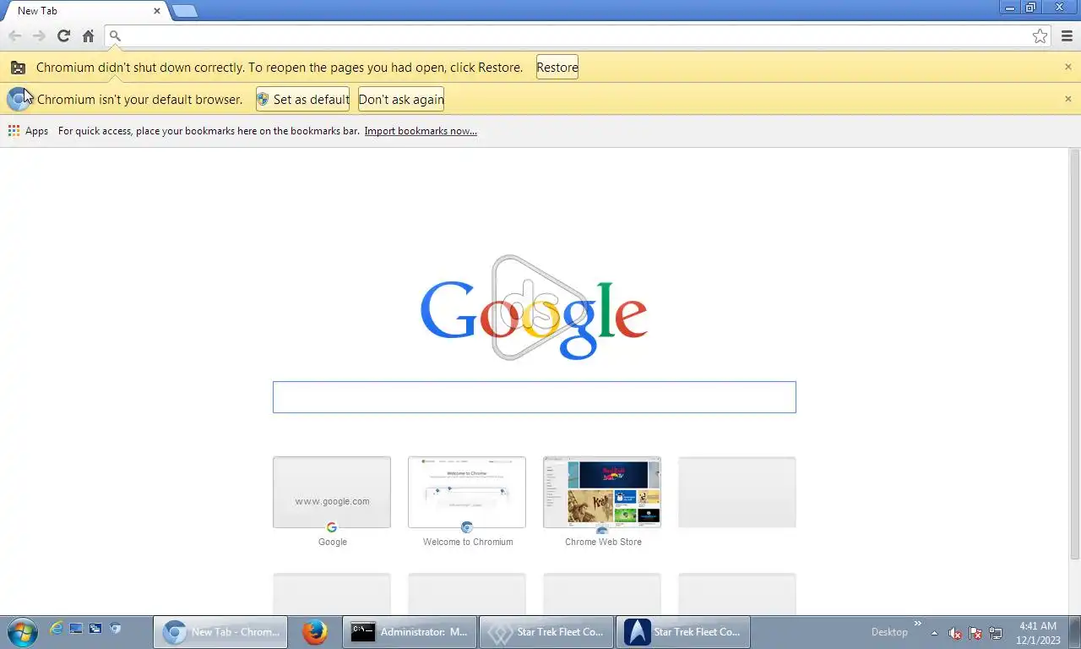The height and width of the screenshot is (649, 1081).
Task: Go back with the browser back arrow
Action: 14,35
